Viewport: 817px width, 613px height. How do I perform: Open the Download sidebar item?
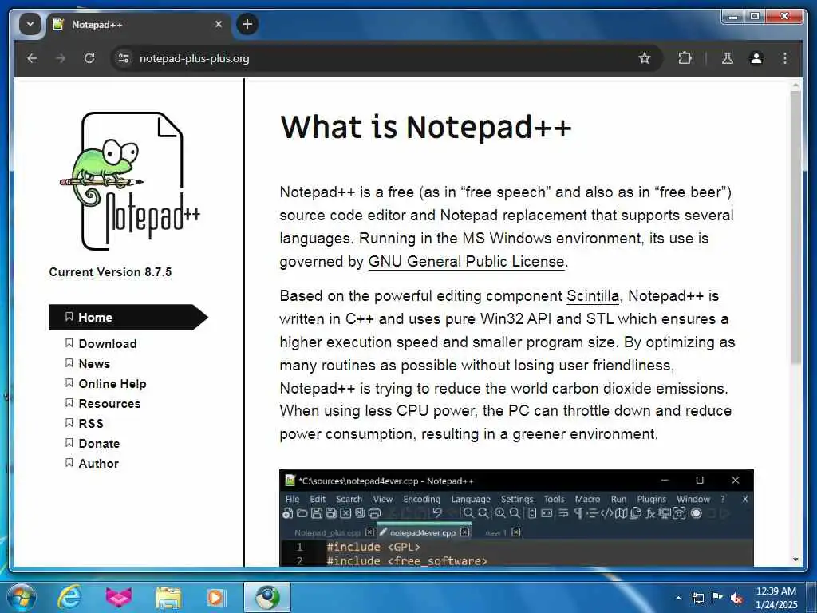tap(108, 344)
